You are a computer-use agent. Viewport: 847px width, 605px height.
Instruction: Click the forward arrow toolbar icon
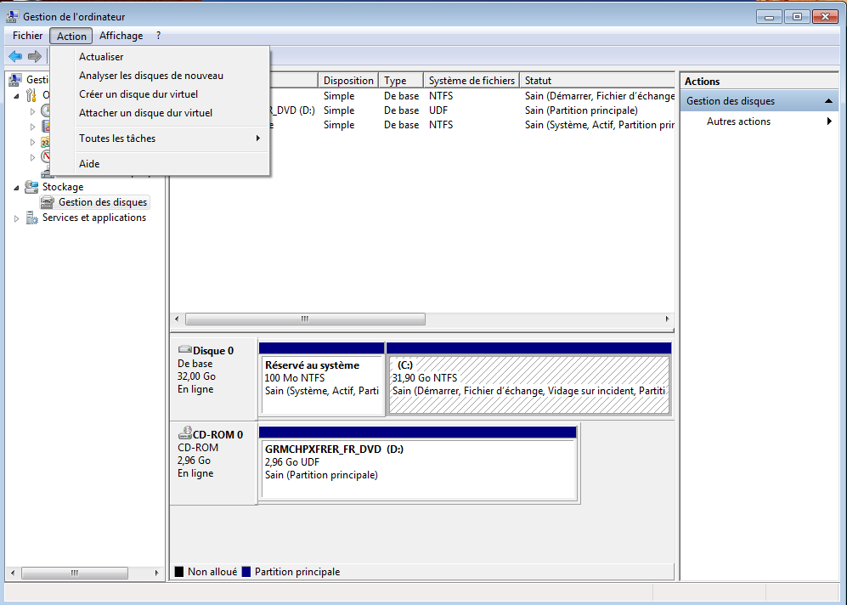click(x=35, y=56)
